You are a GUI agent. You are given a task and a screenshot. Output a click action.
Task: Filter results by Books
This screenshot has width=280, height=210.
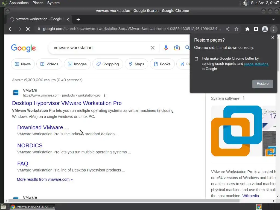pos(162,64)
